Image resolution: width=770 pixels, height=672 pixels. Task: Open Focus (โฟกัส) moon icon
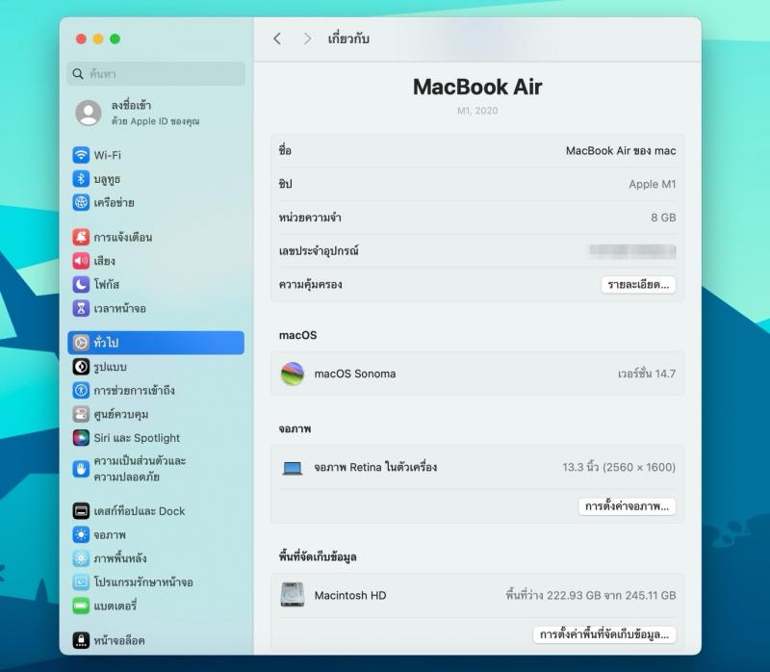point(81,285)
